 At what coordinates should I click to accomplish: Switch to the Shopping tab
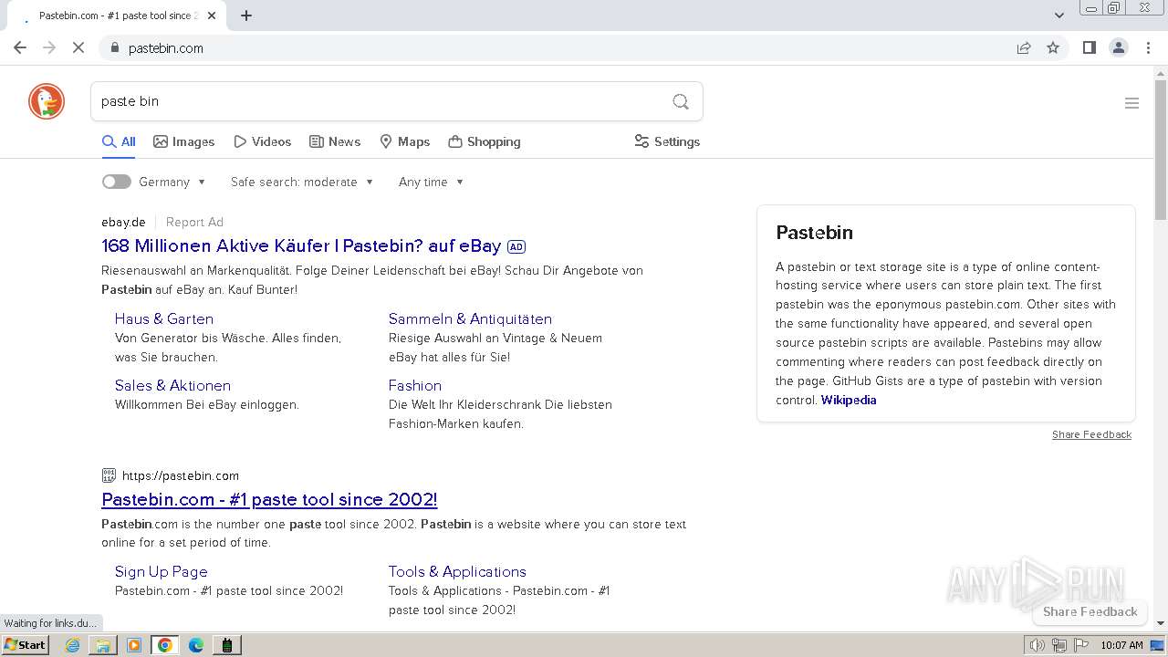click(485, 141)
